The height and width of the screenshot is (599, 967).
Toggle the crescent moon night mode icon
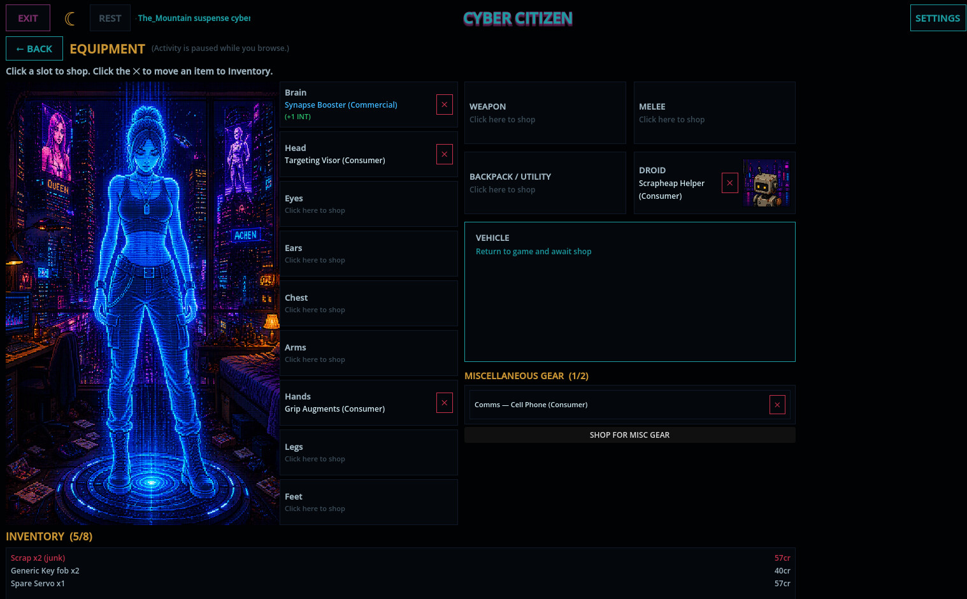click(x=70, y=18)
